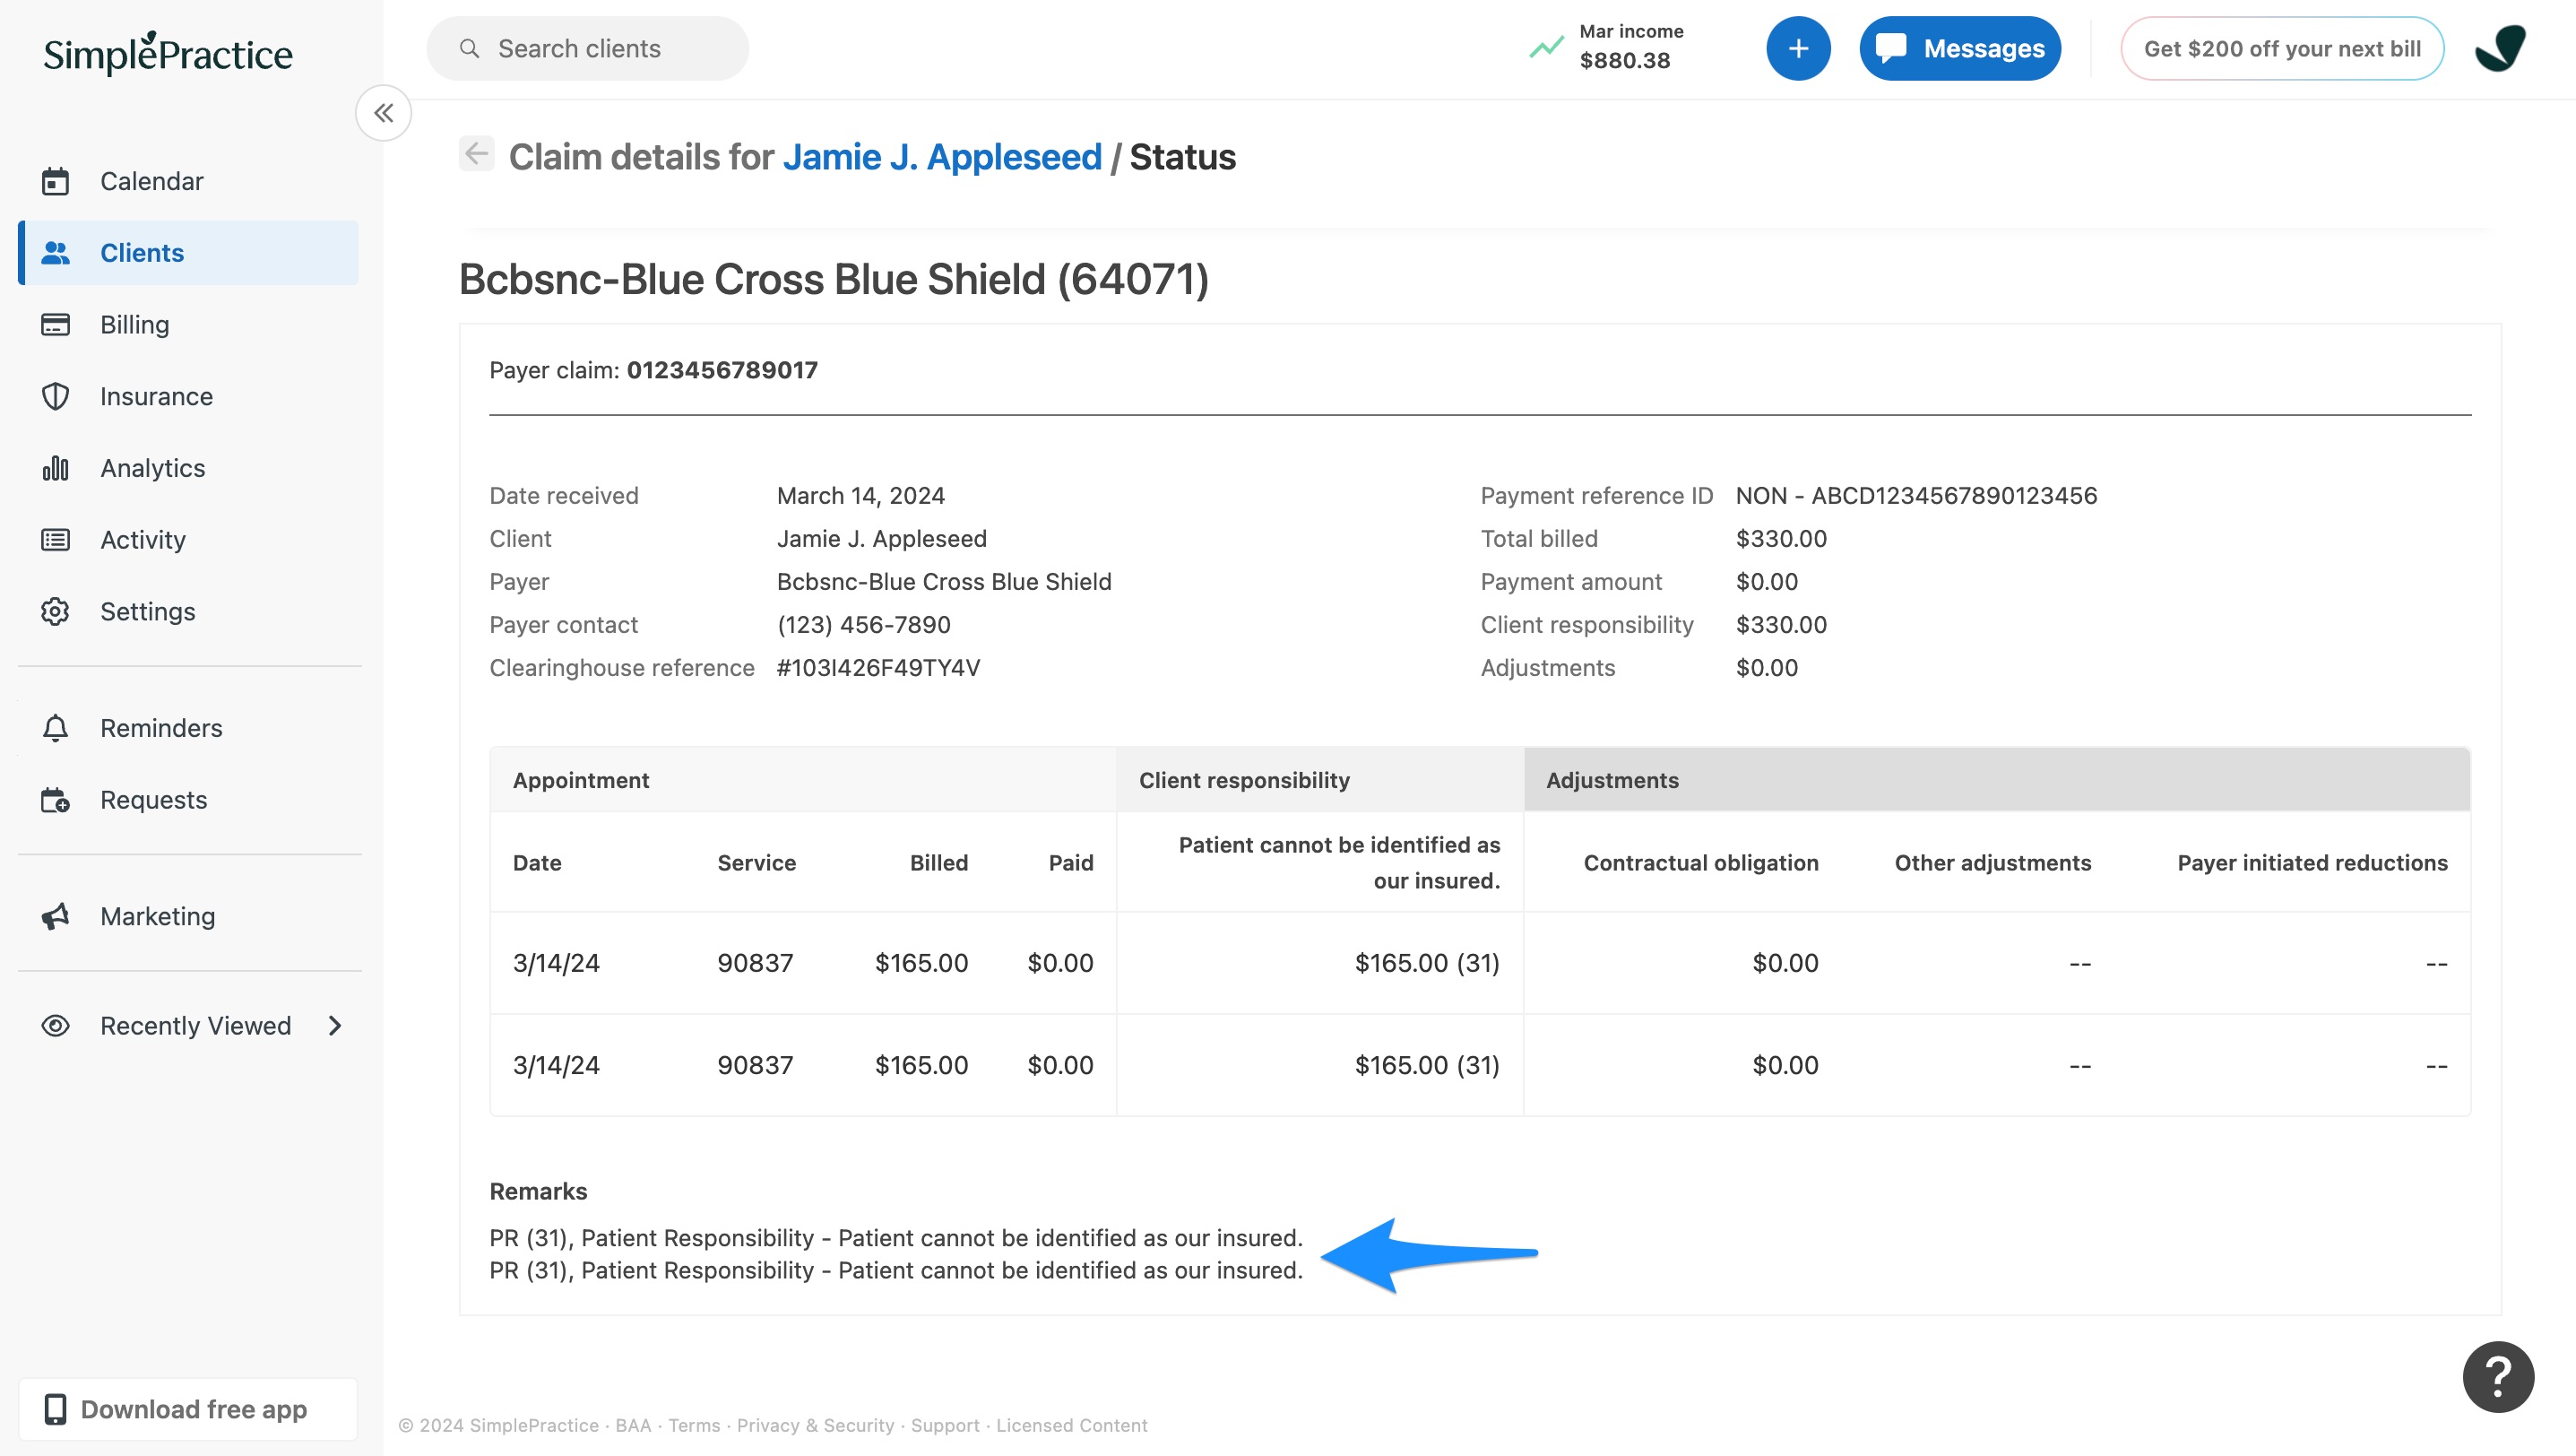Click the Requests calendar-plus icon
Viewport: 2576px width, 1456px height.
pos(55,800)
